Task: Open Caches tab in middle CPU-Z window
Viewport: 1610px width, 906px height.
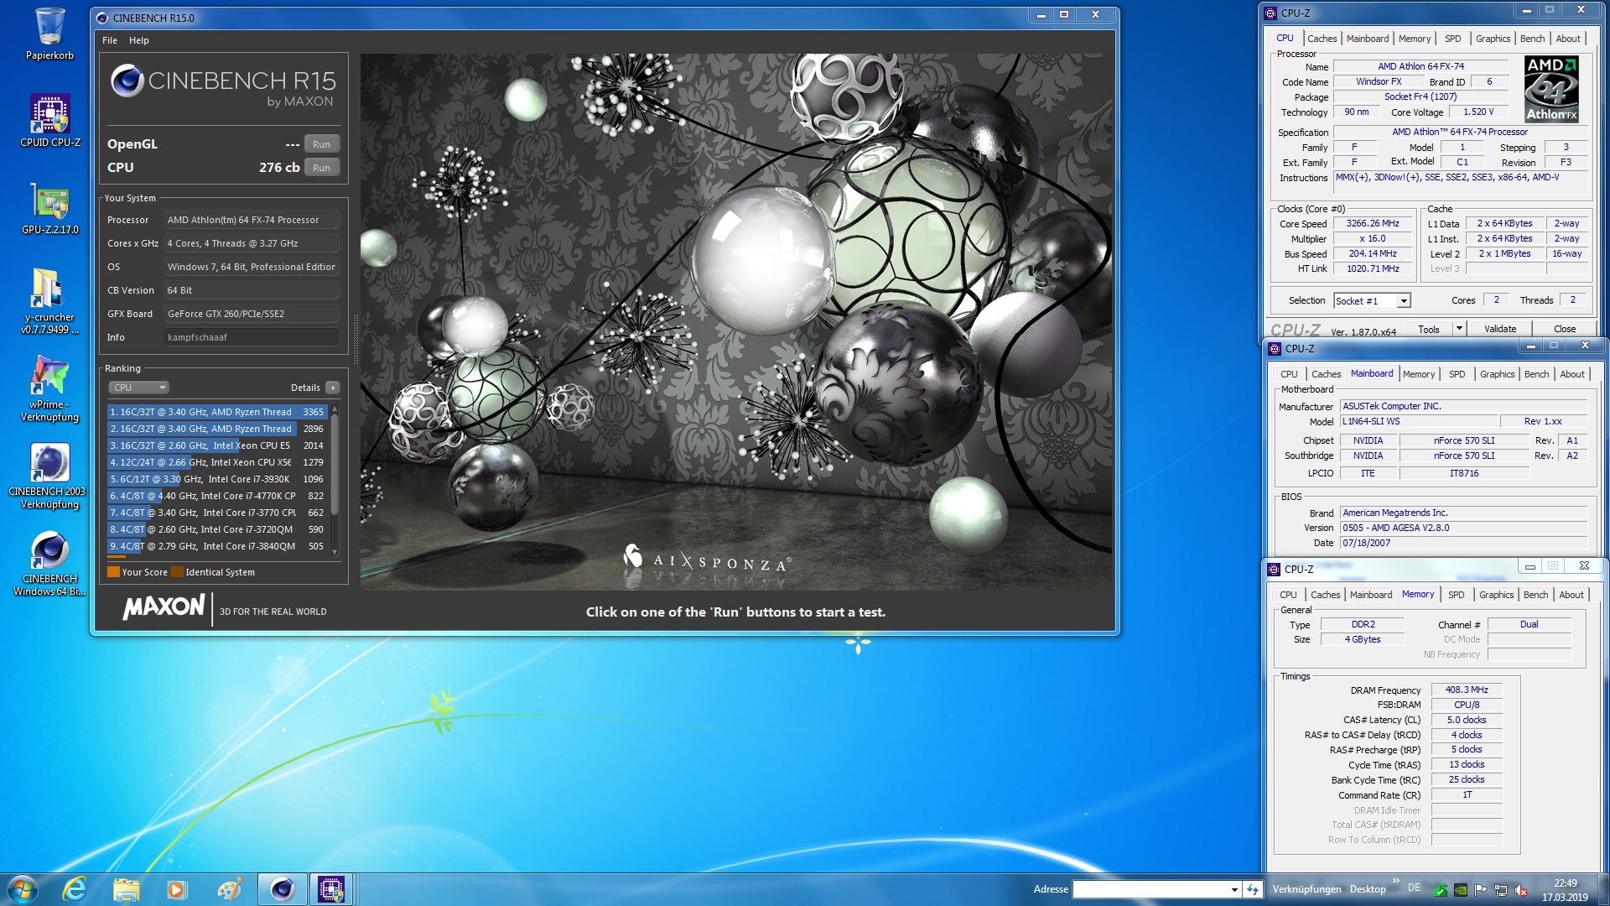Action: coord(1326,374)
